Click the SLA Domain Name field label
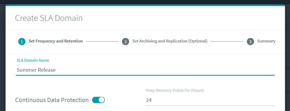This screenshot has height=111, width=290. [x=33, y=60]
